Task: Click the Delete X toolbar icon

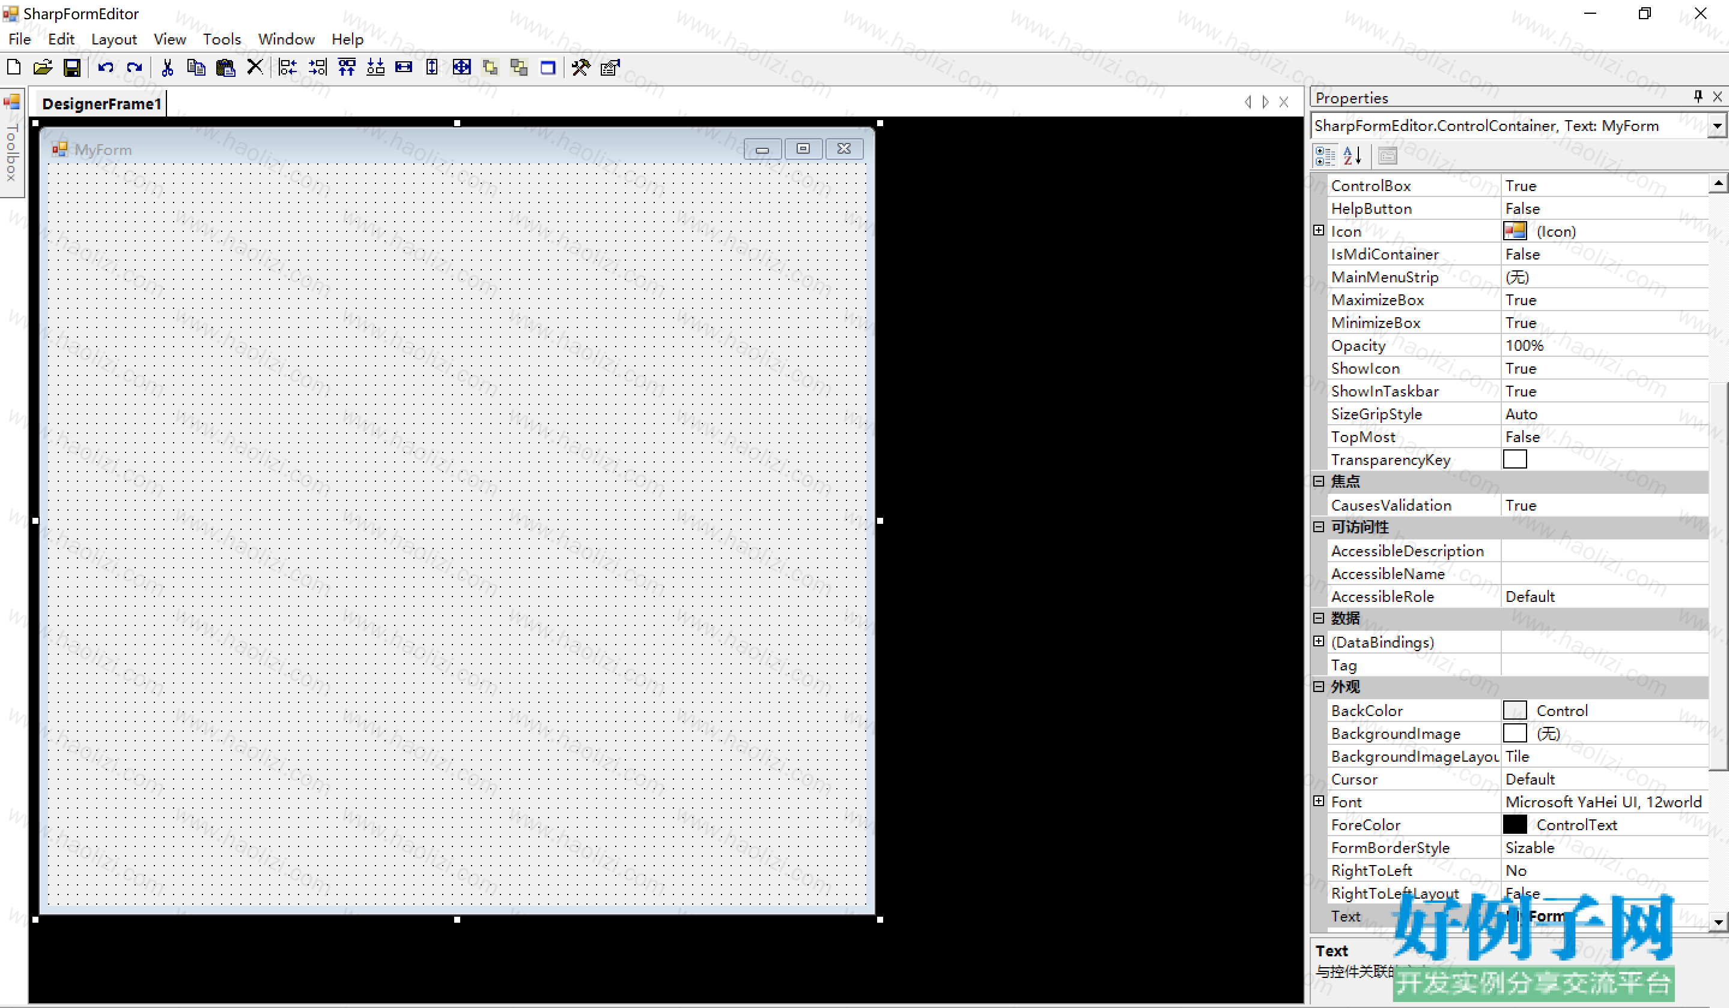Action: tap(255, 67)
